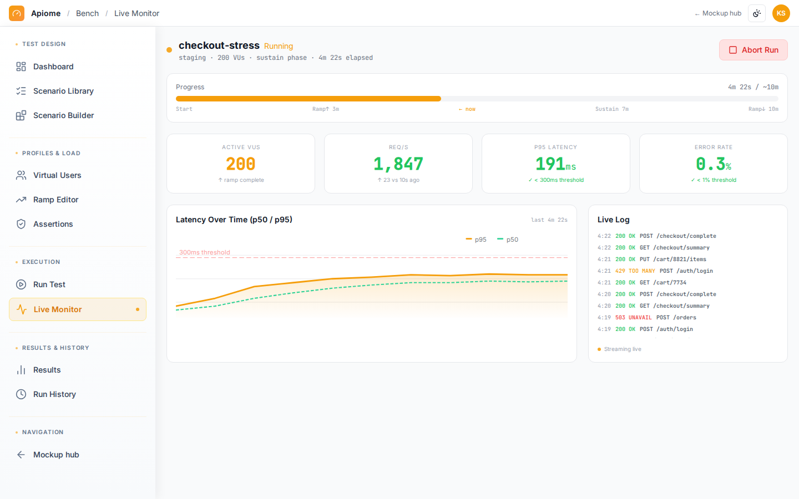Click the '4m 22s / ~10m' progress time

[753, 87]
